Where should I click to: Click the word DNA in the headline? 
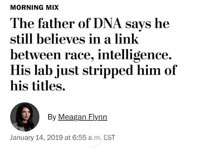108,24
